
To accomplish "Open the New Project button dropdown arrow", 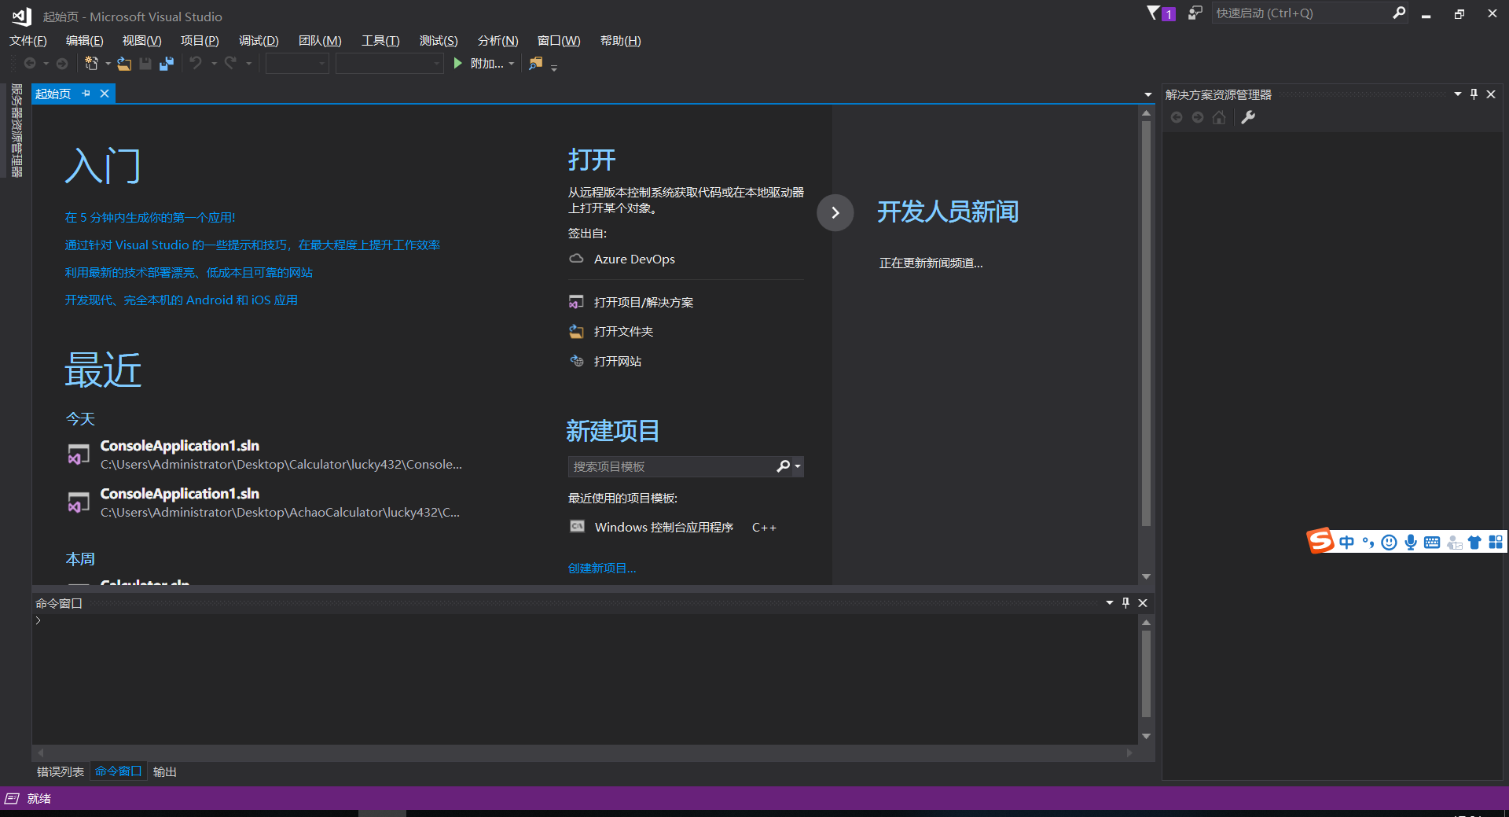I will point(108,64).
